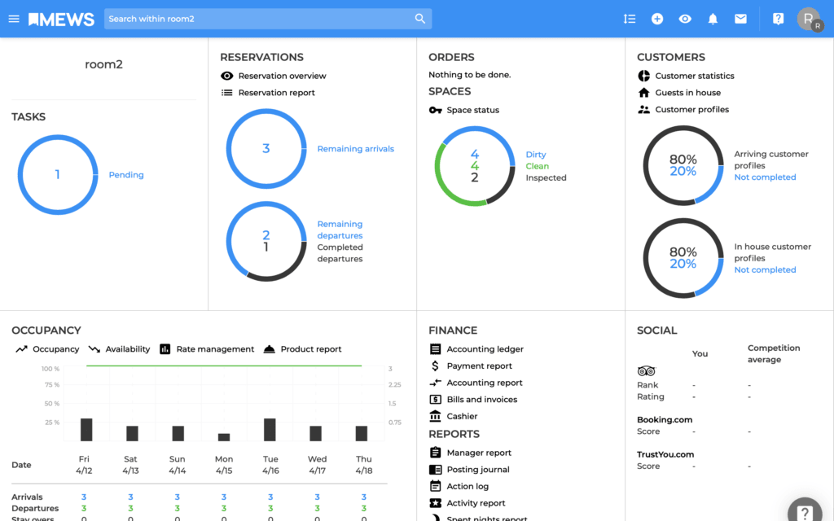Open Customer statistics
The height and width of the screenshot is (521, 834).
[x=694, y=76]
